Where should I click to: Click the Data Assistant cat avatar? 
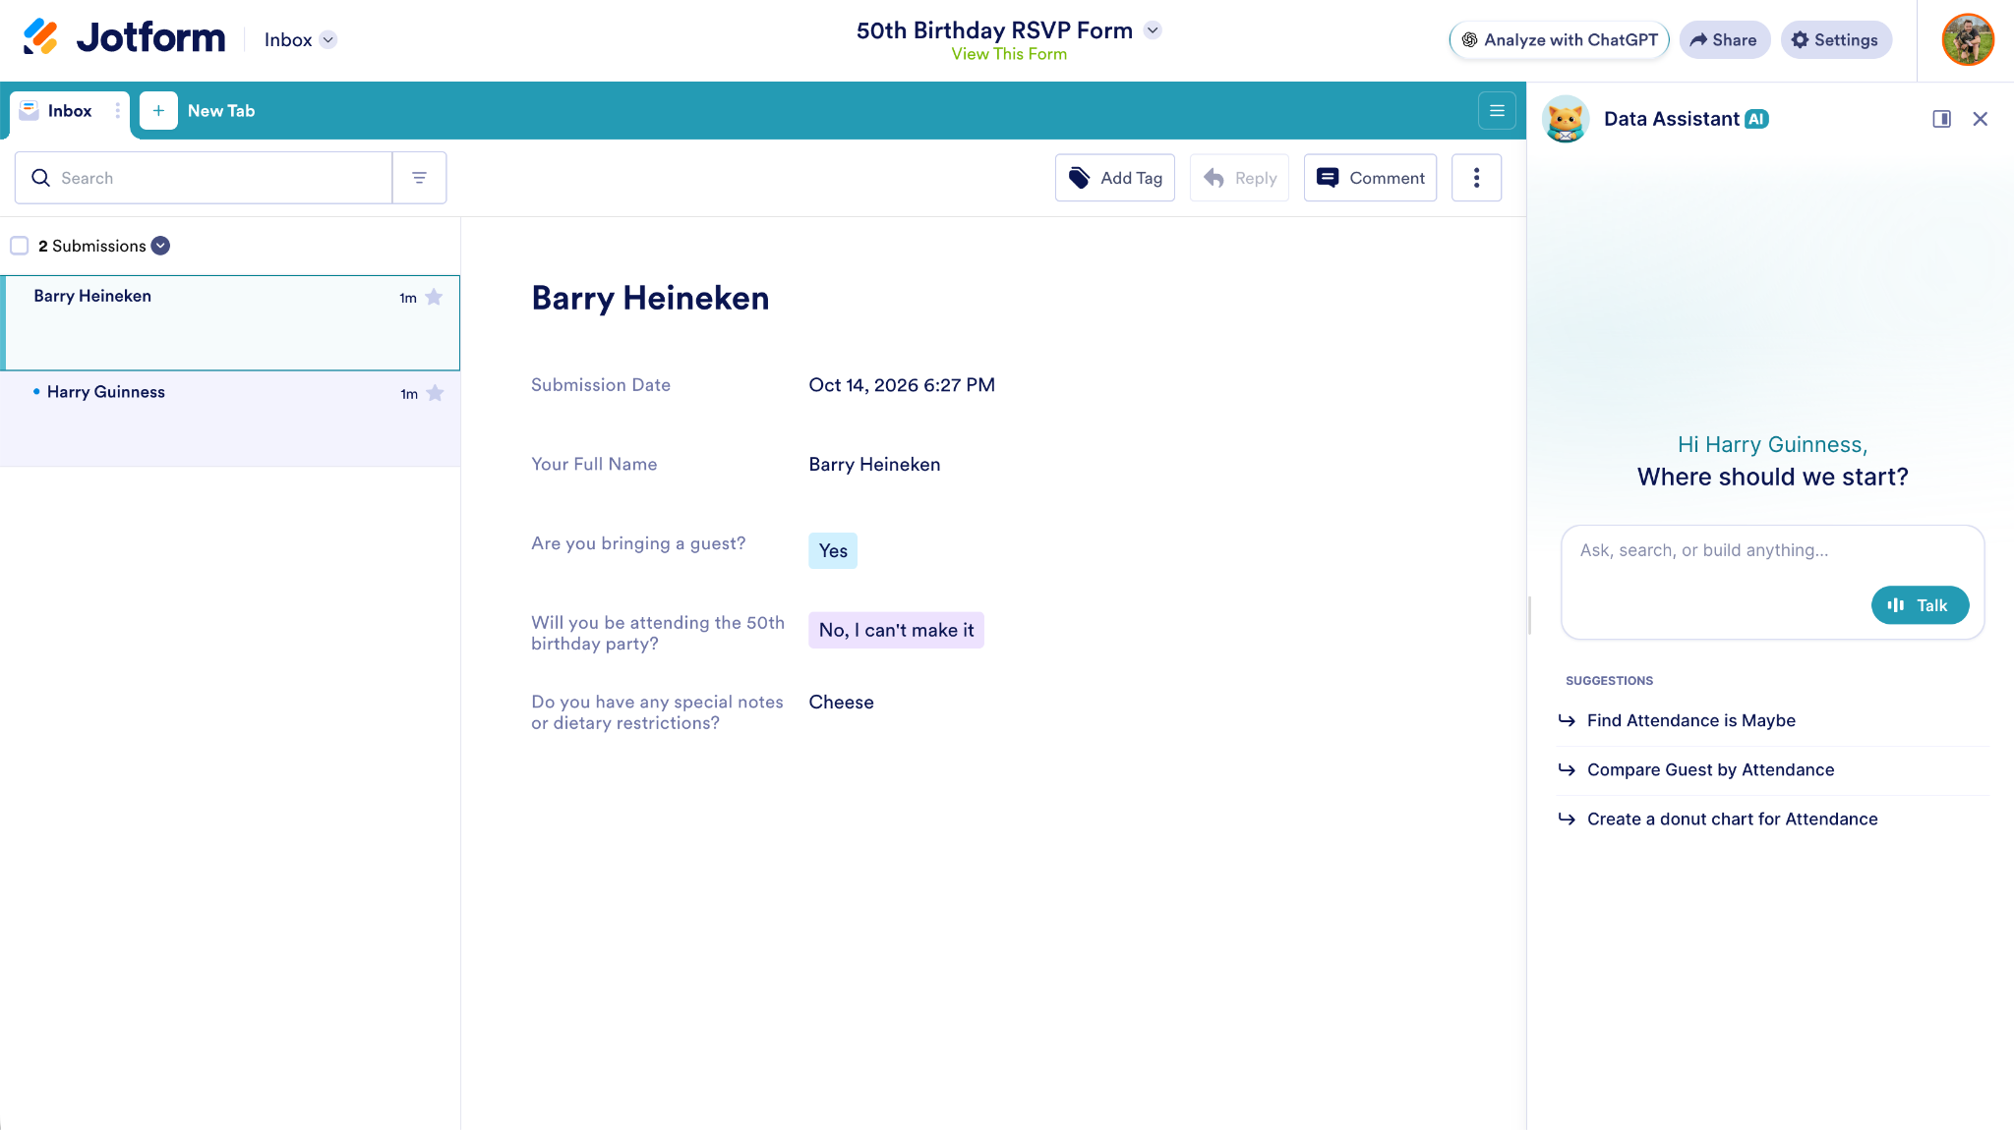1566,119
